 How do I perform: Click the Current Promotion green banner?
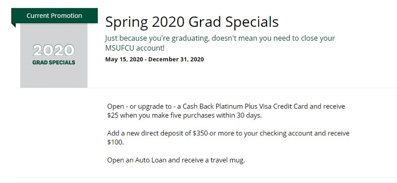[x=55, y=16]
